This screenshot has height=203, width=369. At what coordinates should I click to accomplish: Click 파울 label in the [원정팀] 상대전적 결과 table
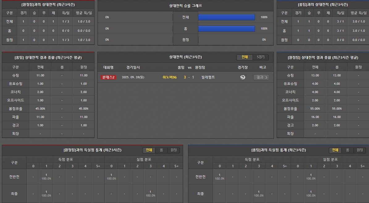point(290,117)
